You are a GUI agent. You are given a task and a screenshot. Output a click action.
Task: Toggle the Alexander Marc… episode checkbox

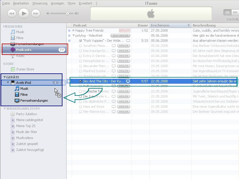[80, 66]
